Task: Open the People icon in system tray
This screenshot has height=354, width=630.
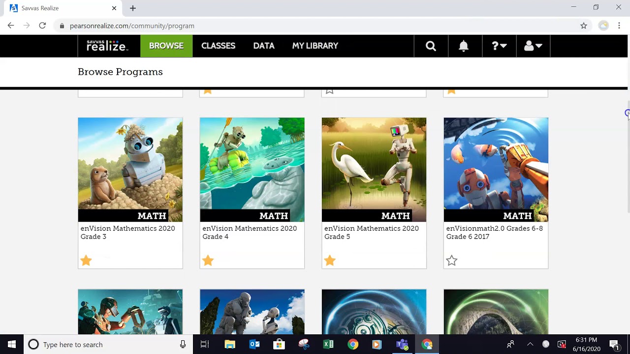Action: [510, 344]
